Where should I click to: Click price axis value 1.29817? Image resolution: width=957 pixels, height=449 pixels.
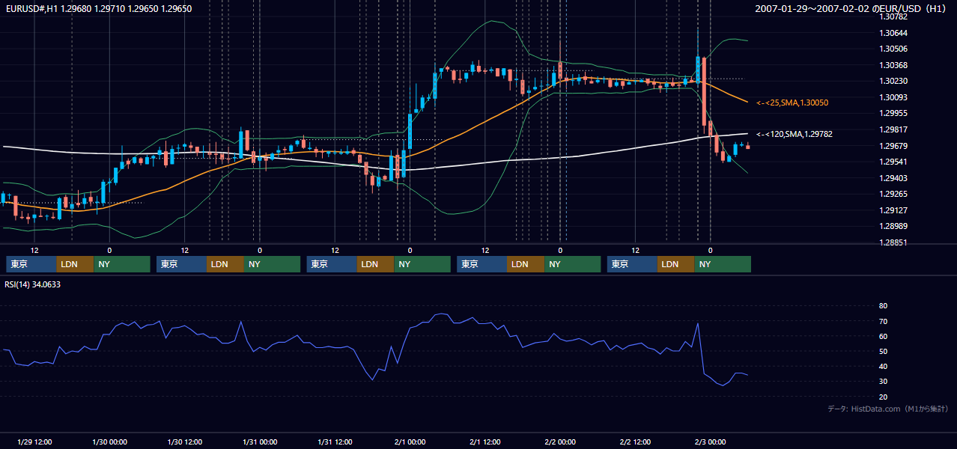(x=893, y=129)
